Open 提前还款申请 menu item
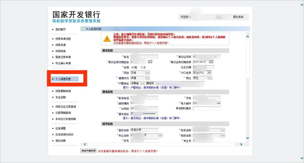 point(63,57)
